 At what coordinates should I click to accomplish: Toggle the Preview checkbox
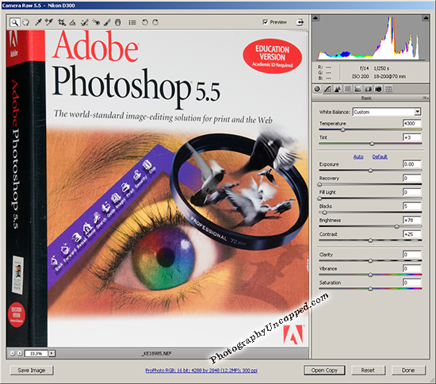(x=266, y=21)
